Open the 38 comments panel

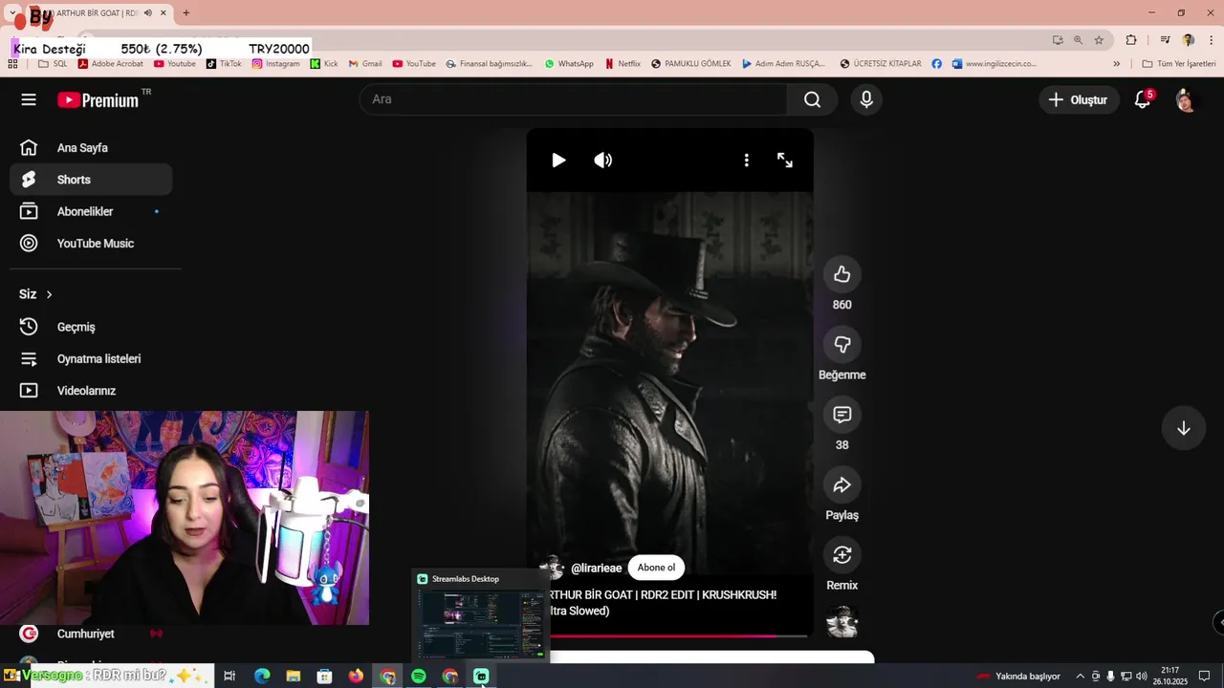pos(841,415)
